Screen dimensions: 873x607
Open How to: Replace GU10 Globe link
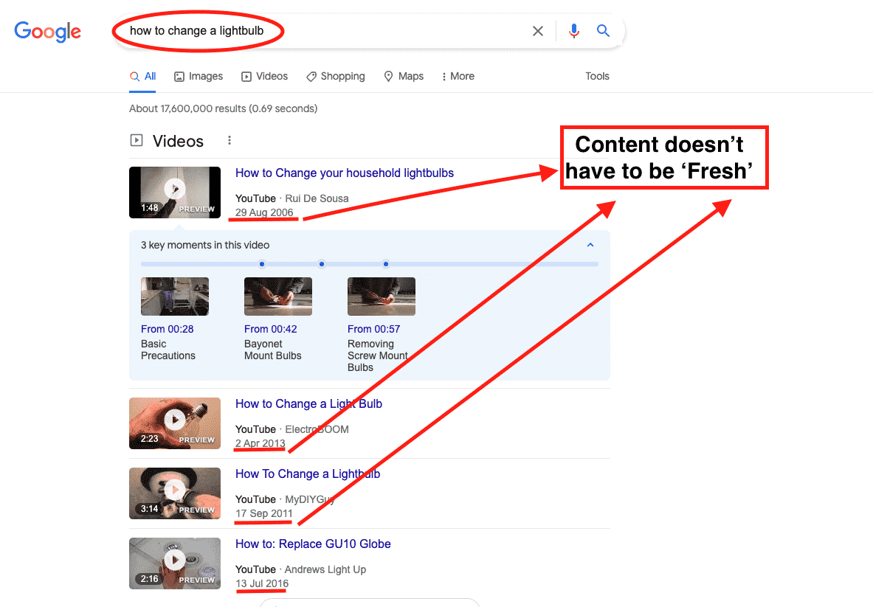point(313,544)
